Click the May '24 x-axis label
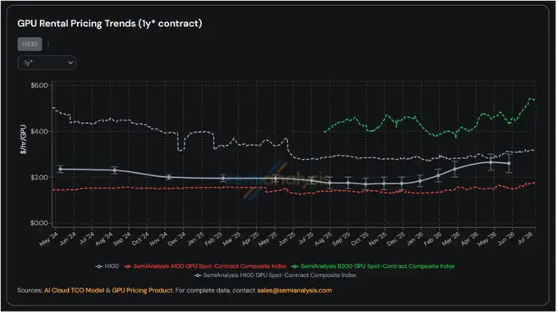The width and height of the screenshot is (558, 313). (48, 239)
